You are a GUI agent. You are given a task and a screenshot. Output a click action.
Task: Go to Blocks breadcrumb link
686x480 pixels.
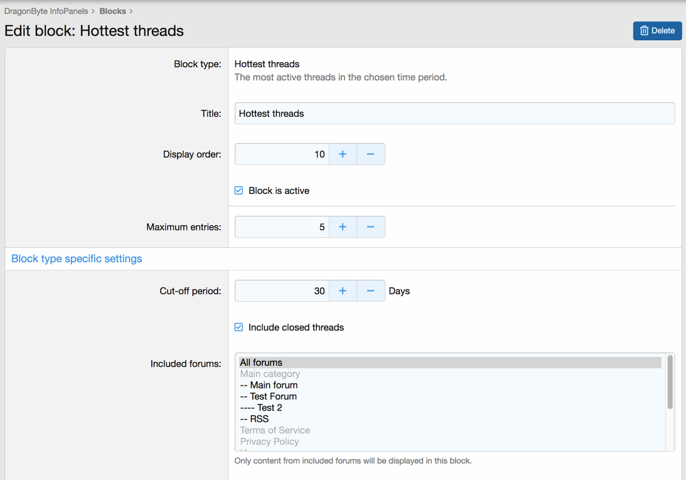pyautogui.click(x=112, y=11)
